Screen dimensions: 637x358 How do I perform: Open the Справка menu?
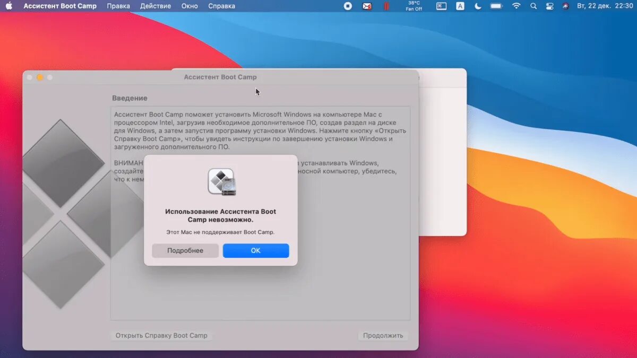[222, 6]
